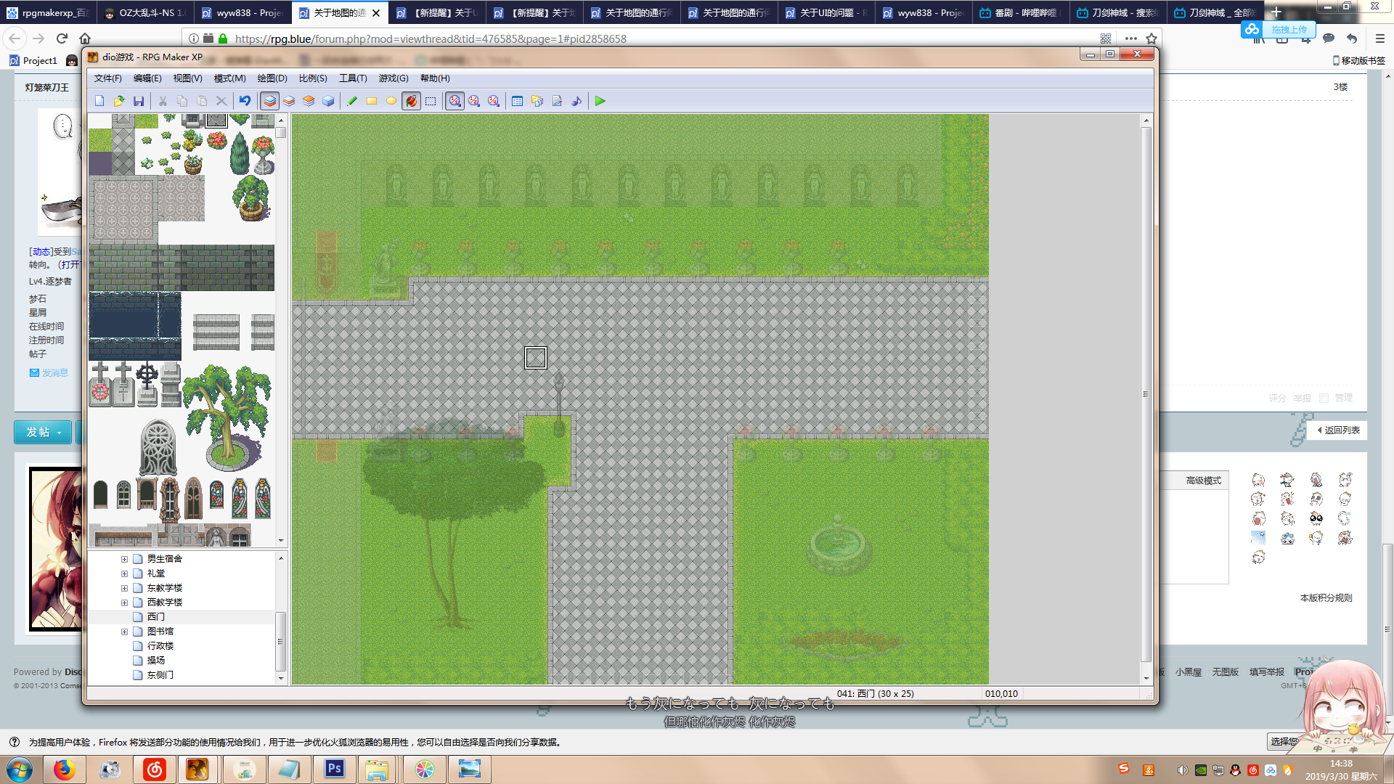Undo the last map edit
This screenshot has height=784, width=1394.
point(245,101)
